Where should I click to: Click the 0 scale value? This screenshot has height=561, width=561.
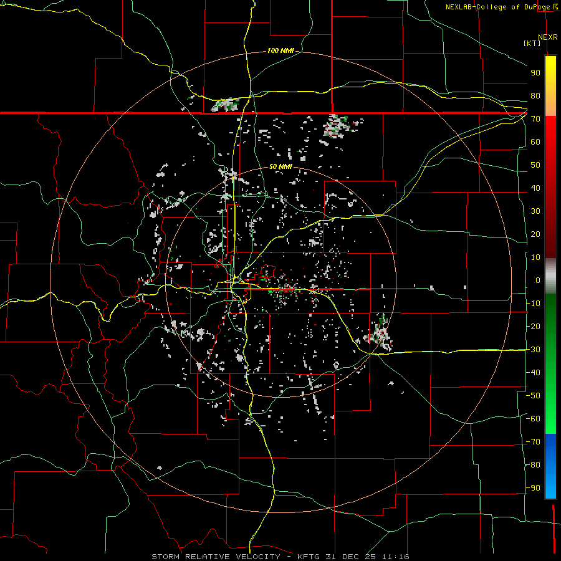tap(538, 280)
